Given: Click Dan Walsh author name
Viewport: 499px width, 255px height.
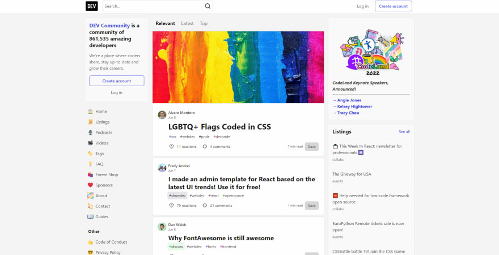Looking at the screenshot, I should click(177, 225).
